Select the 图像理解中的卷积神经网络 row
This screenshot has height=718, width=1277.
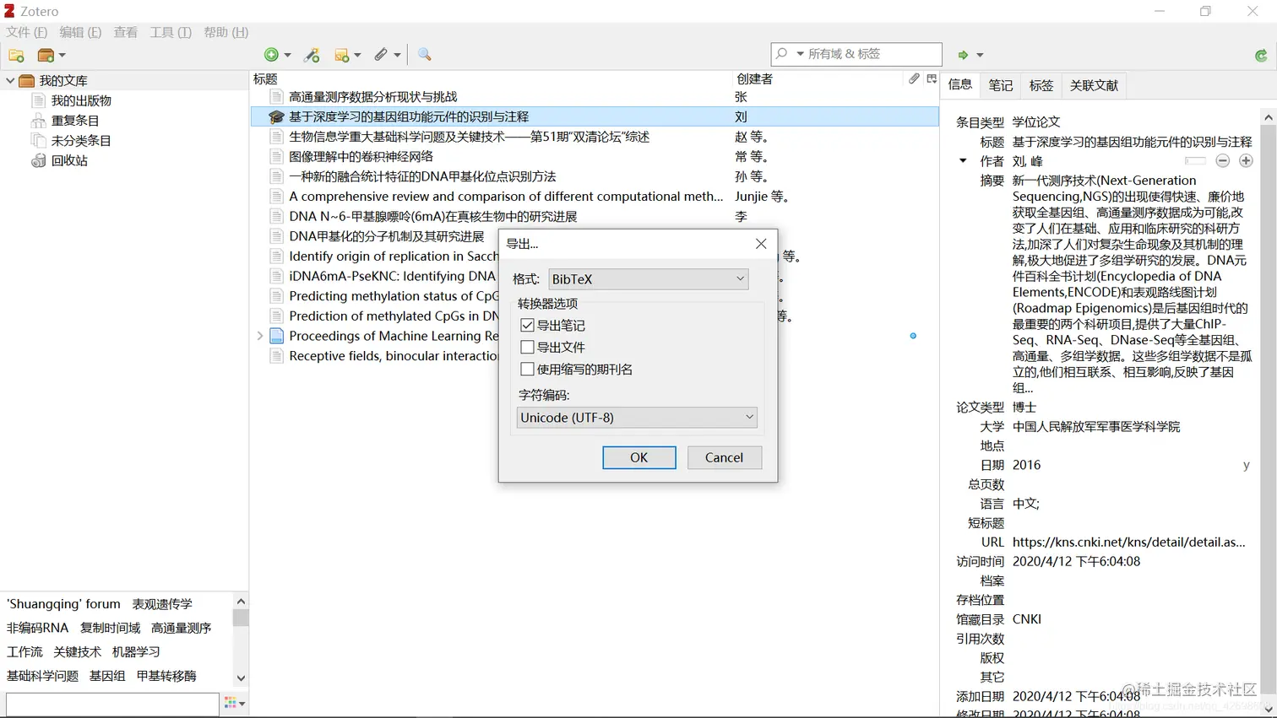[x=595, y=156]
